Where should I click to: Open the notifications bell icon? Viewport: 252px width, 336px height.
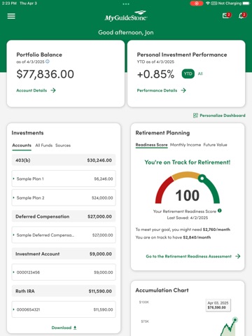[x=241, y=16]
